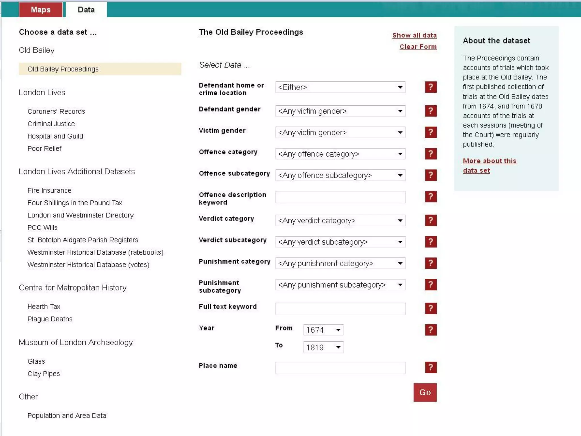Image resolution: width=581 pixels, height=436 pixels.
Task: Expand the Year From 1674 dropdown
Action: pyautogui.click(x=323, y=330)
